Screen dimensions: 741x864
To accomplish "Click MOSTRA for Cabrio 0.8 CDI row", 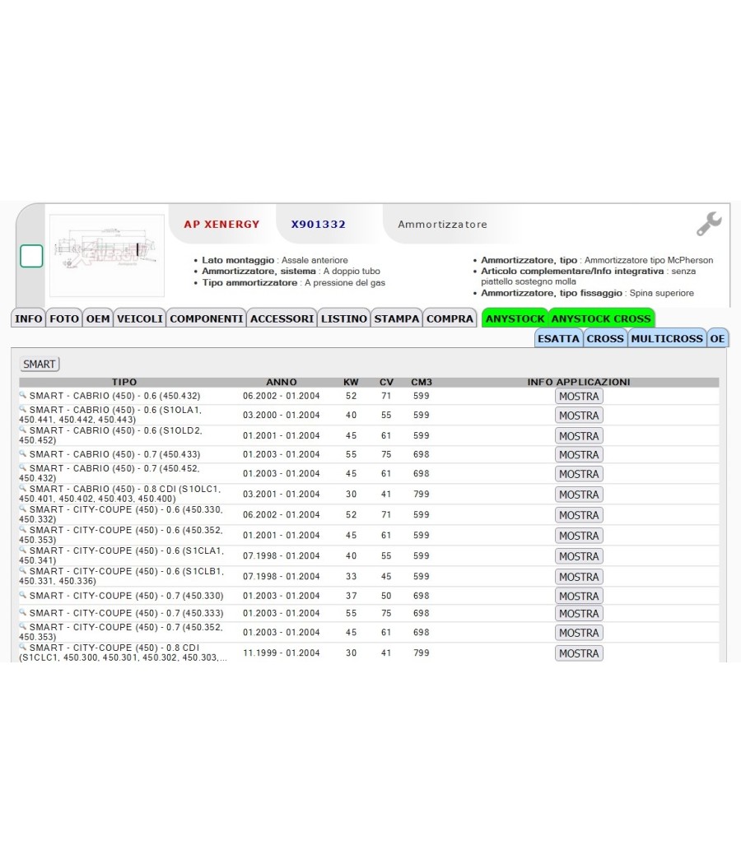I will 579,495.
